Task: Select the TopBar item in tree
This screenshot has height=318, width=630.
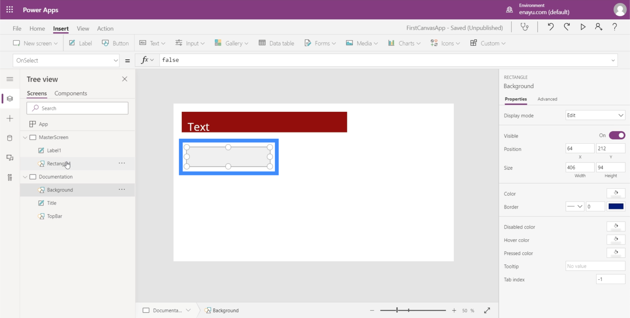Action: (x=54, y=216)
